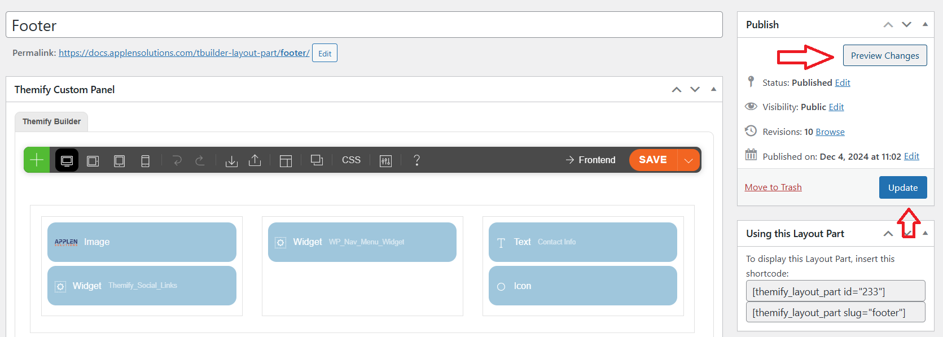
Task: Edit the published date
Action: [911, 156]
